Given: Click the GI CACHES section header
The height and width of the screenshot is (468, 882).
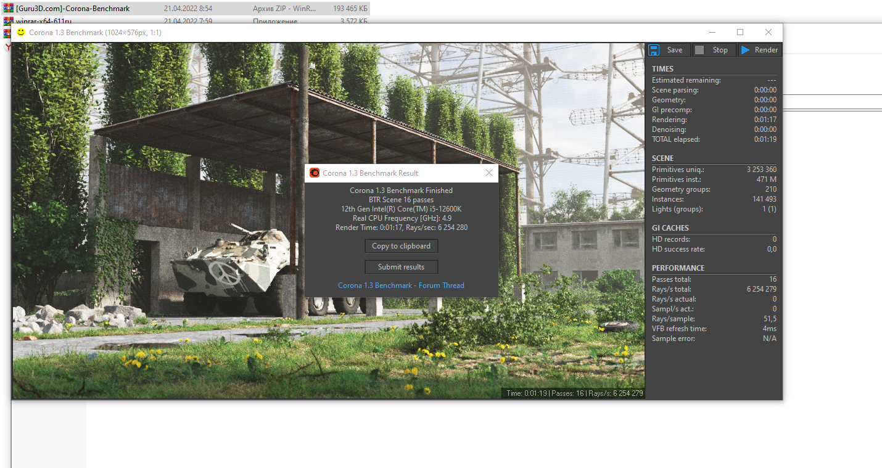Looking at the screenshot, I should [x=670, y=228].
